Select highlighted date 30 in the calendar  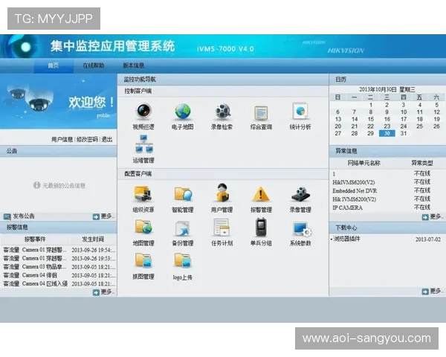point(387,133)
